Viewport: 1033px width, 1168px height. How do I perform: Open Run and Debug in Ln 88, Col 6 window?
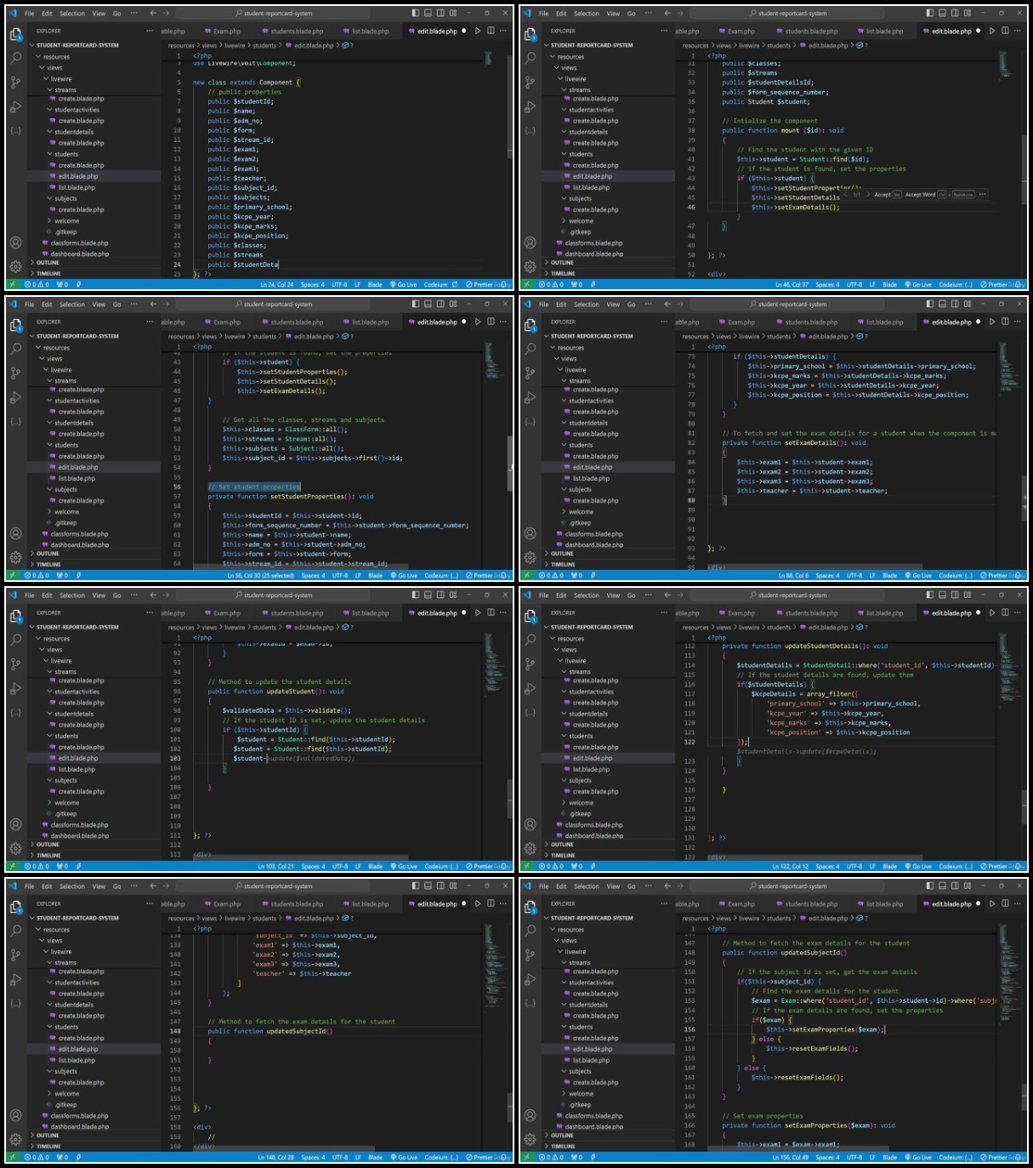(x=530, y=397)
